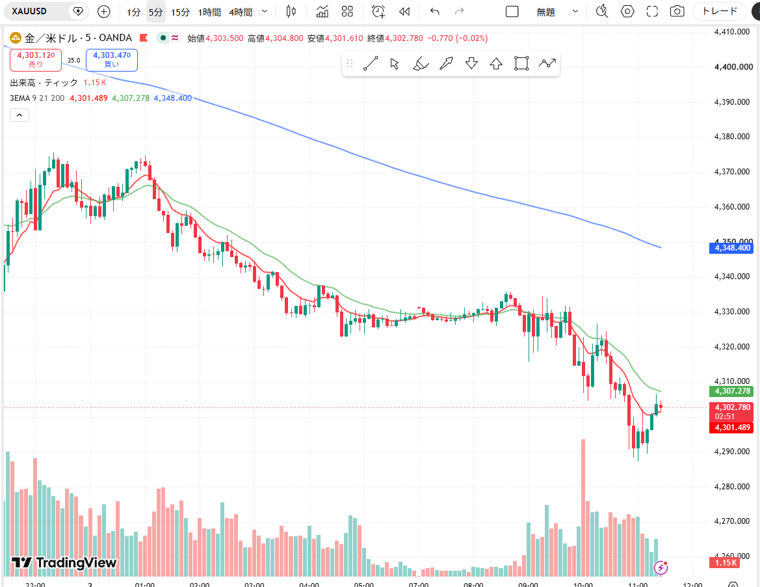
Task: Redo the last action
Action: (459, 12)
